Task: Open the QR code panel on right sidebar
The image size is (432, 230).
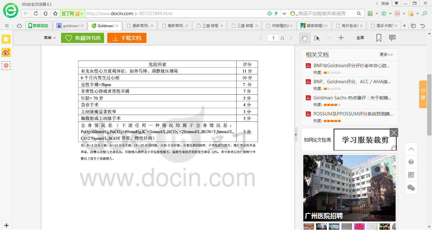Action: click(x=411, y=174)
